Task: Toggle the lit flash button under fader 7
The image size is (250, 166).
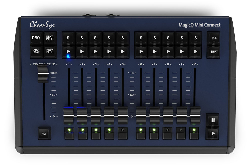Action: tap(154, 133)
